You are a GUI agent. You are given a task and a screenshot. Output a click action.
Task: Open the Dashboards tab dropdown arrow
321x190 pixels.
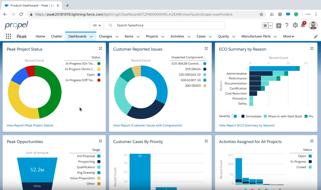(92, 36)
